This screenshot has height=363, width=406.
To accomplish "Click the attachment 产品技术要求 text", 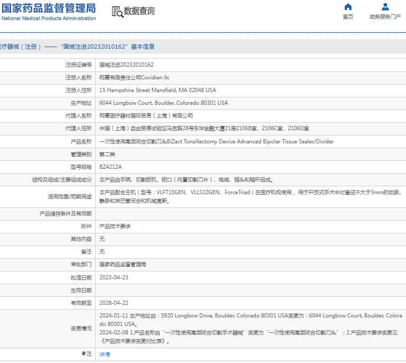I will (115, 226).
